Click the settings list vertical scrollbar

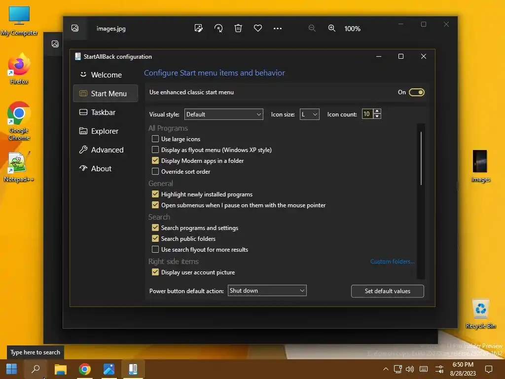point(421,158)
